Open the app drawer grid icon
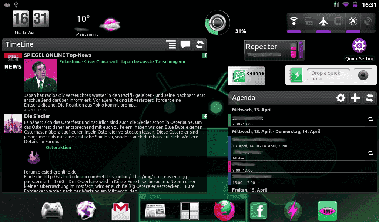 tap(190, 211)
